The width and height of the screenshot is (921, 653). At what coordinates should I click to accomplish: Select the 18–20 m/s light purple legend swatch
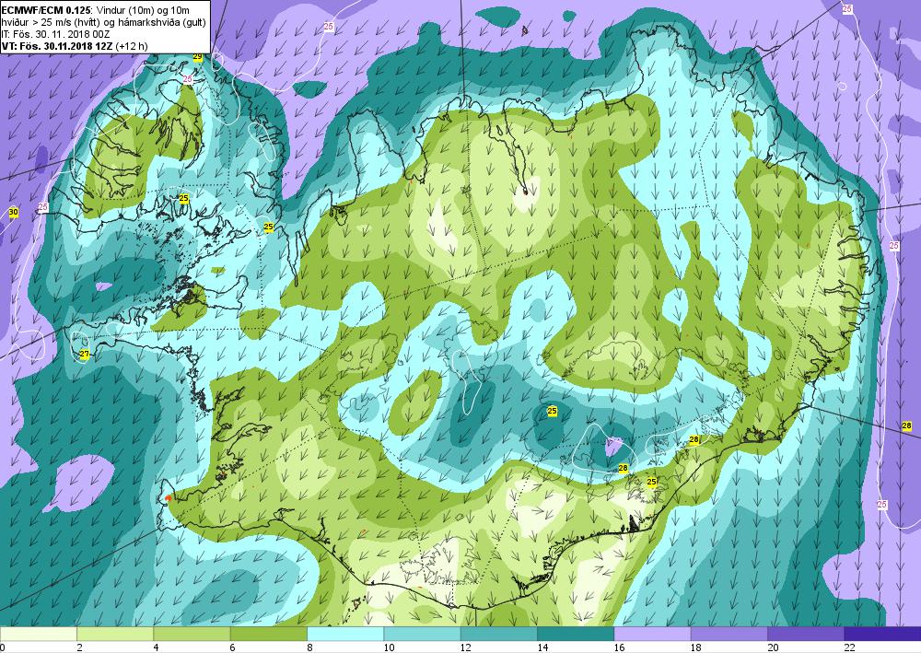click(x=729, y=634)
